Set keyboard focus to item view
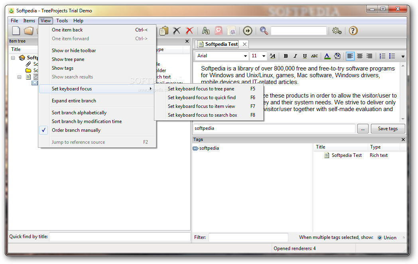Viewport: 418px width, 264px height. pyautogui.click(x=209, y=106)
